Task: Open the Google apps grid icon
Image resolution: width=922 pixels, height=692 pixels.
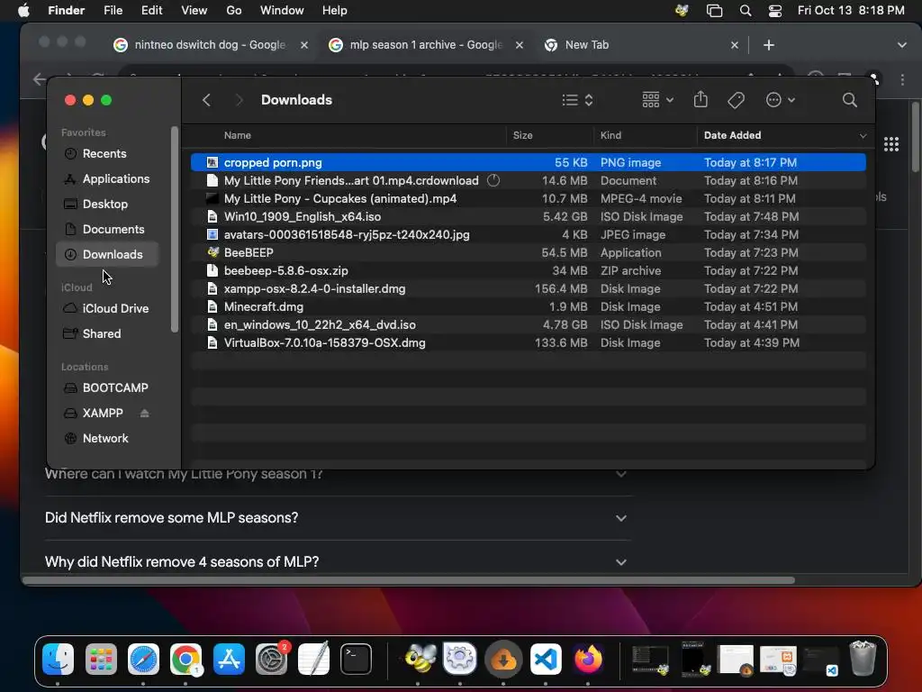Action: [x=890, y=144]
